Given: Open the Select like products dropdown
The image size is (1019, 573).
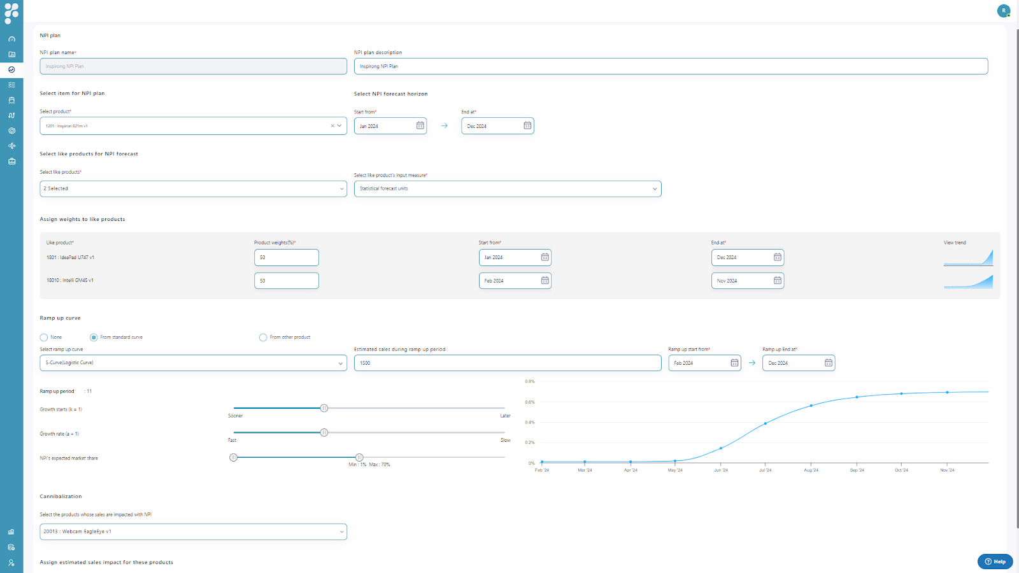Looking at the screenshot, I should (194, 188).
